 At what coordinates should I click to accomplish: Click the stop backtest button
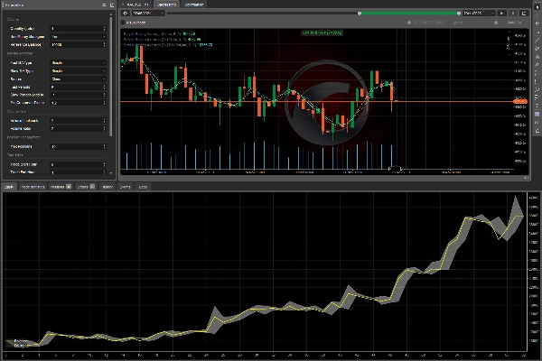click(514, 14)
